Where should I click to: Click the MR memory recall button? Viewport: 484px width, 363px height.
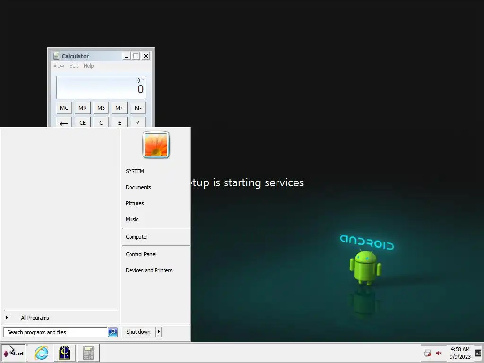pyautogui.click(x=82, y=108)
